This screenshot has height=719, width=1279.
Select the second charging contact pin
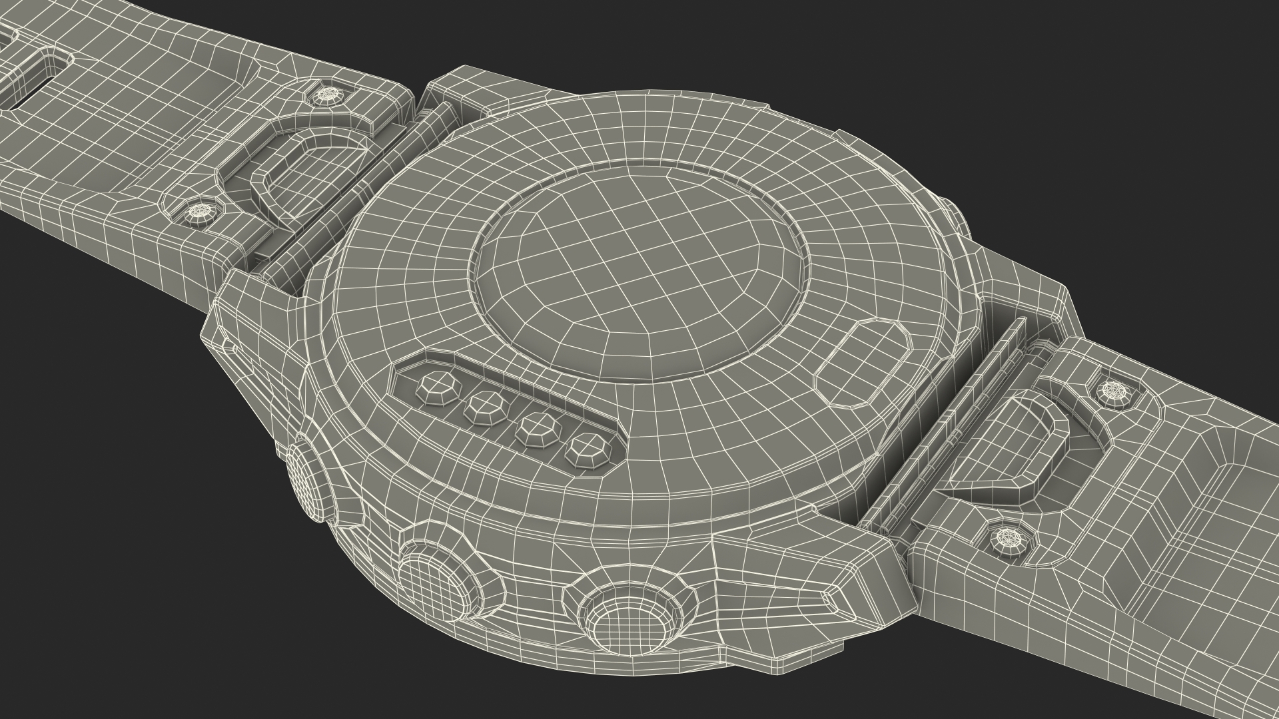pyautogui.click(x=487, y=407)
